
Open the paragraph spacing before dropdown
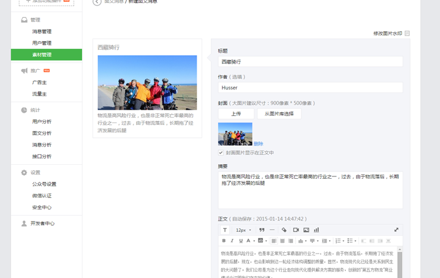pos(306,241)
